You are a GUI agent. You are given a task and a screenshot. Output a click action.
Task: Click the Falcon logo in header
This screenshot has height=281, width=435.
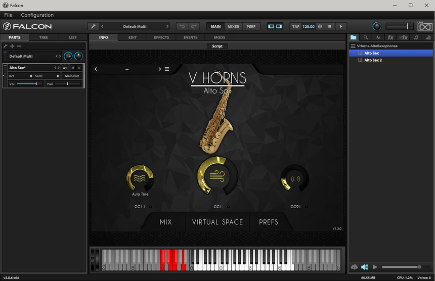point(27,26)
